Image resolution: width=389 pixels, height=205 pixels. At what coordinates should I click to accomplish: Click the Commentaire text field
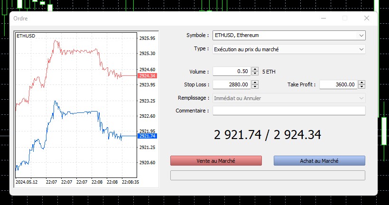pos(289,111)
